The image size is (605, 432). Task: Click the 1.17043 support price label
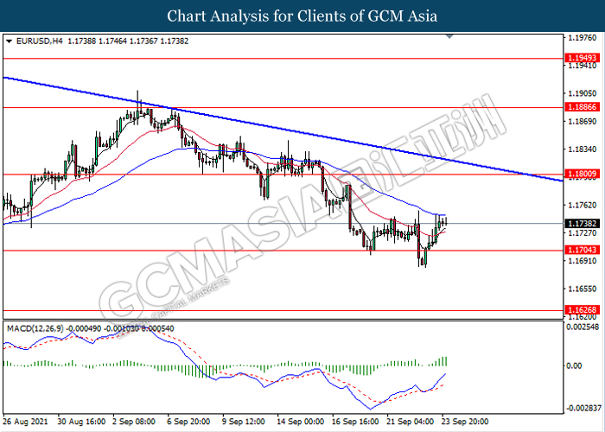tap(583, 250)
